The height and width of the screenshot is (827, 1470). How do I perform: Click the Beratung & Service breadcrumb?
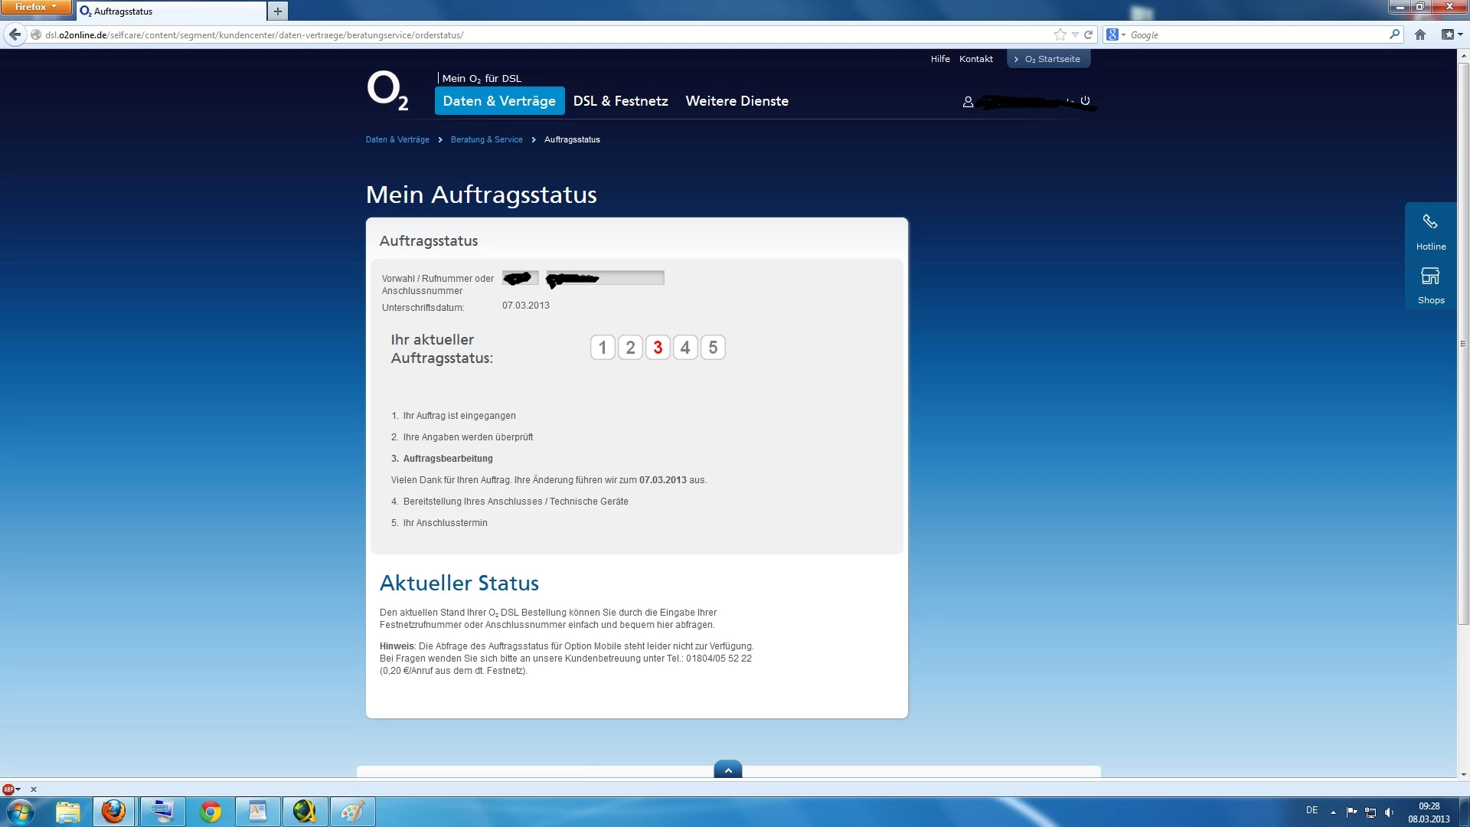[486, 139]
